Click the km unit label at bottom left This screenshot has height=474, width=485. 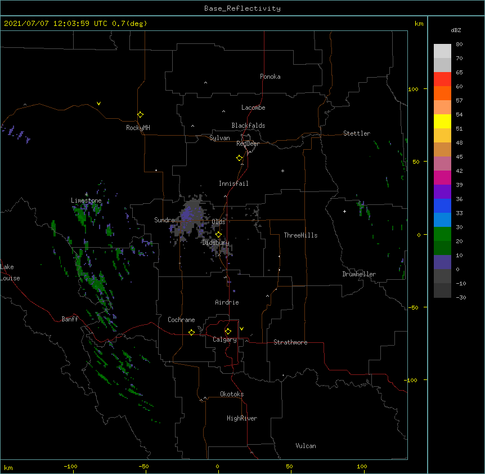[8, 467]
